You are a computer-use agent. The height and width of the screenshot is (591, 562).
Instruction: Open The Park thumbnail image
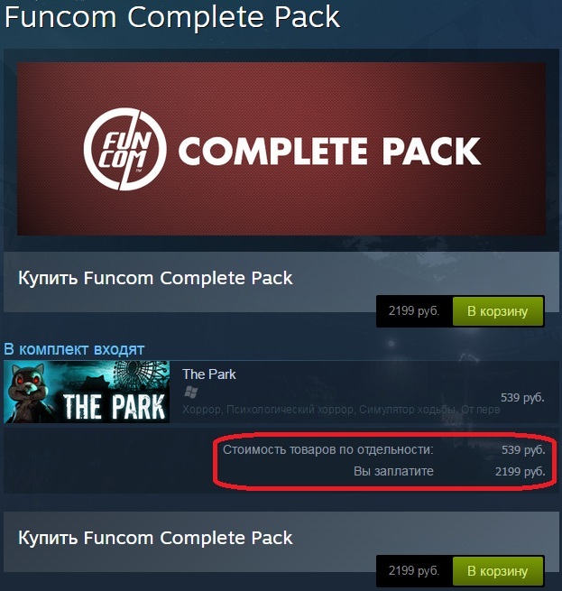tap(87, 392)
